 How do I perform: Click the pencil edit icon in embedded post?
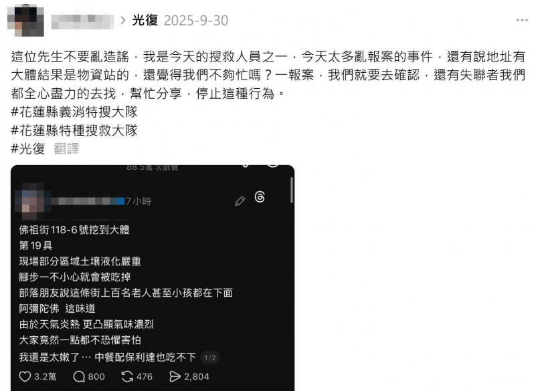pyautogui.click(x=240, y=201)
